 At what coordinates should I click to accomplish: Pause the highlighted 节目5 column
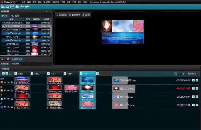tap(81, 74)
